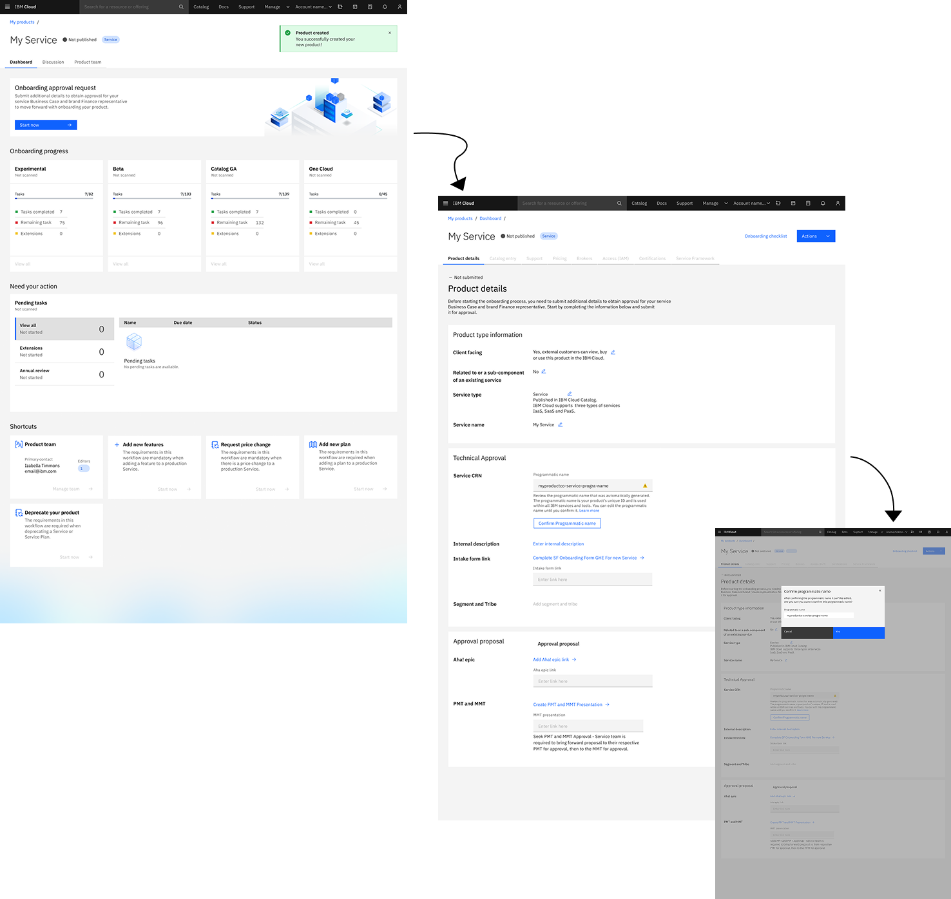Click Confirm Programmatic name button
951x899 pixels.
pyautogui.click(x=567, y=524)
